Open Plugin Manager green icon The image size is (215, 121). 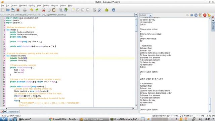point(107,10)
